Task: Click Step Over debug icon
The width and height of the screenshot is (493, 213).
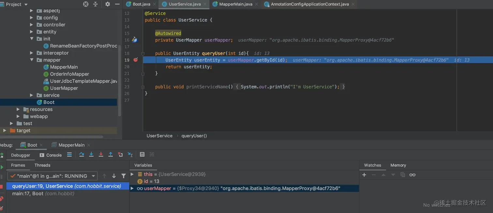Action: 82,155
